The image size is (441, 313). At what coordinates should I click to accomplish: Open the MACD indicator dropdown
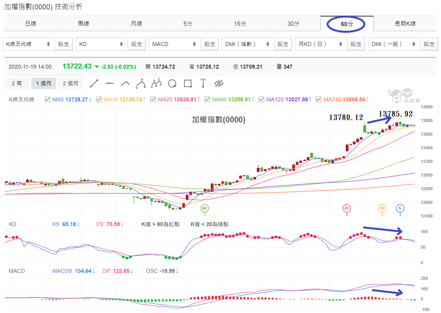coord(175,44)
